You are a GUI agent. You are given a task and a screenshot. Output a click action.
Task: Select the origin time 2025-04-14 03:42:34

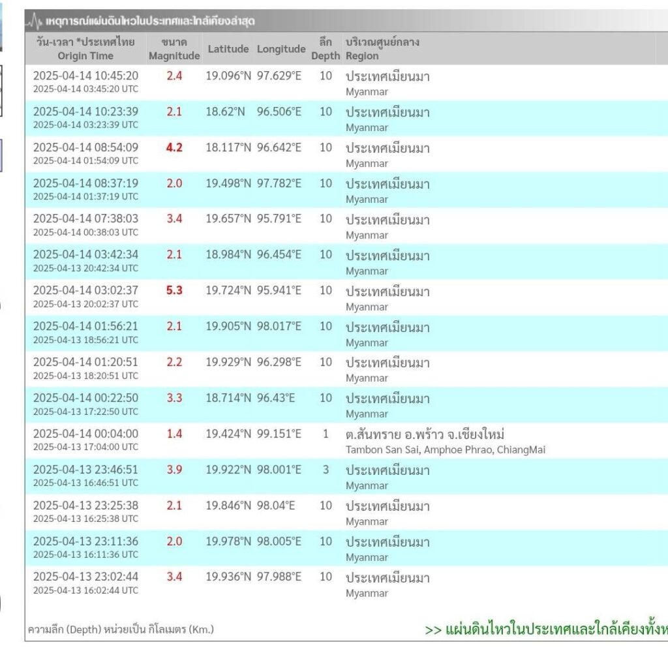(x=85, y=254)
